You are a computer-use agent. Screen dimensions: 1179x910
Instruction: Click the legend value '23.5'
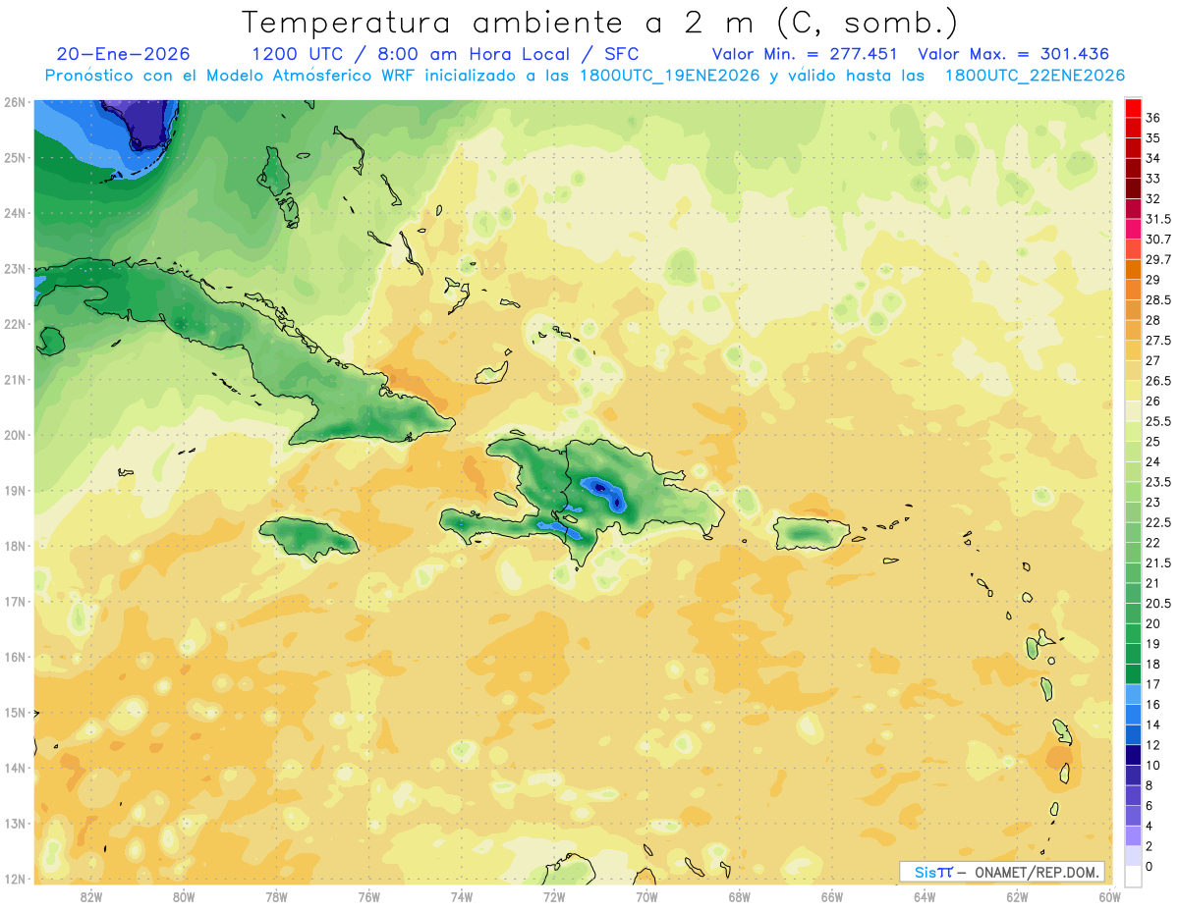pyautogui.click(x=1158, y=482)
